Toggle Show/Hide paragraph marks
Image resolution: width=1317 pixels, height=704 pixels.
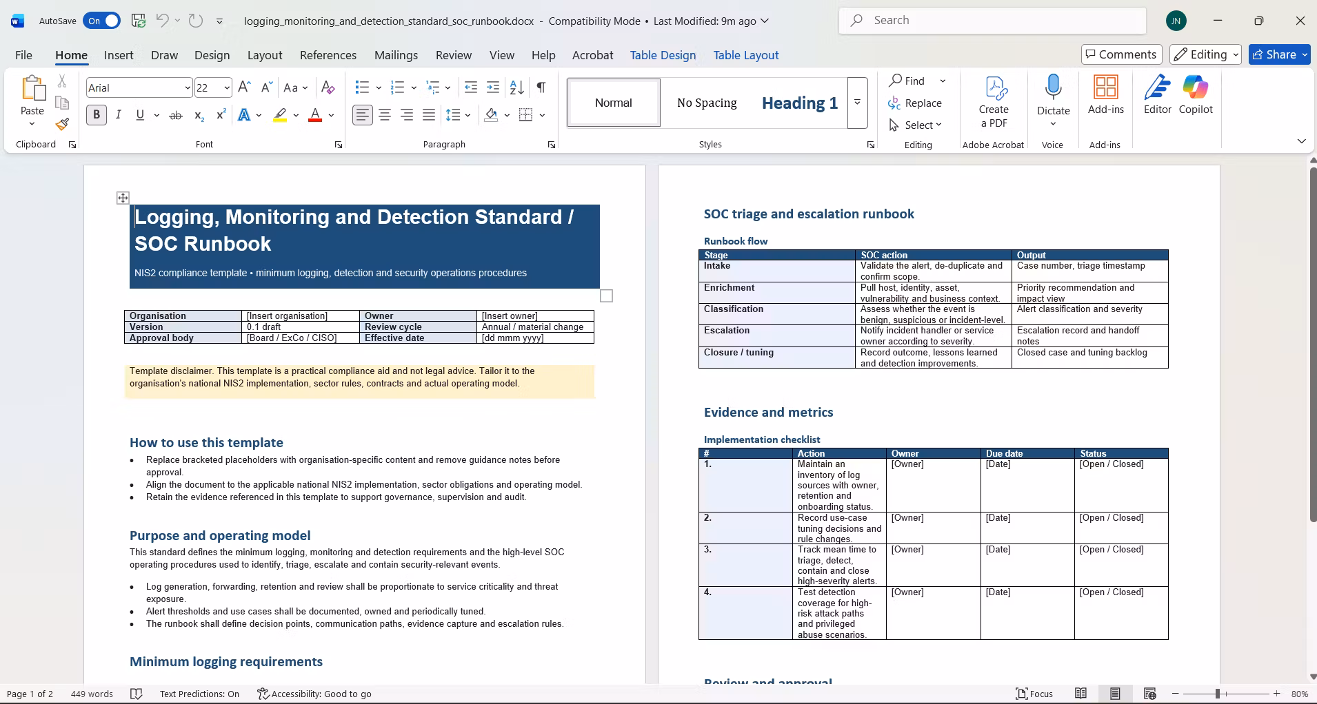point(541,87)
